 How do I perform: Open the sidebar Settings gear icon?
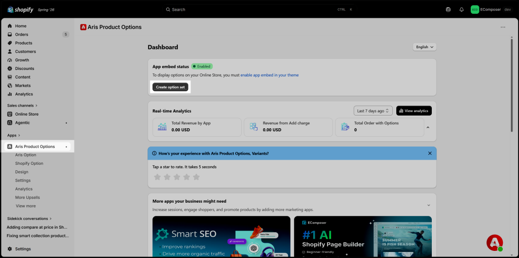[10, 249]
